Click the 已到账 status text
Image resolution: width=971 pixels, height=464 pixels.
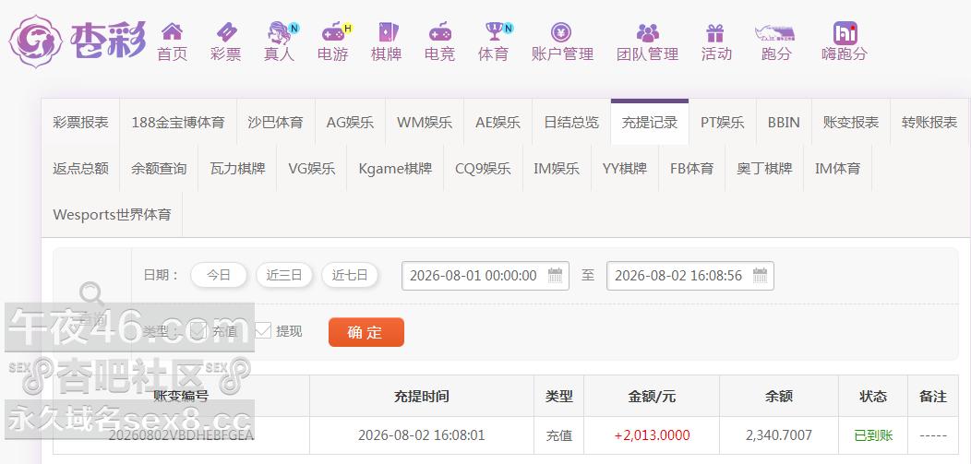coord(873,436)
